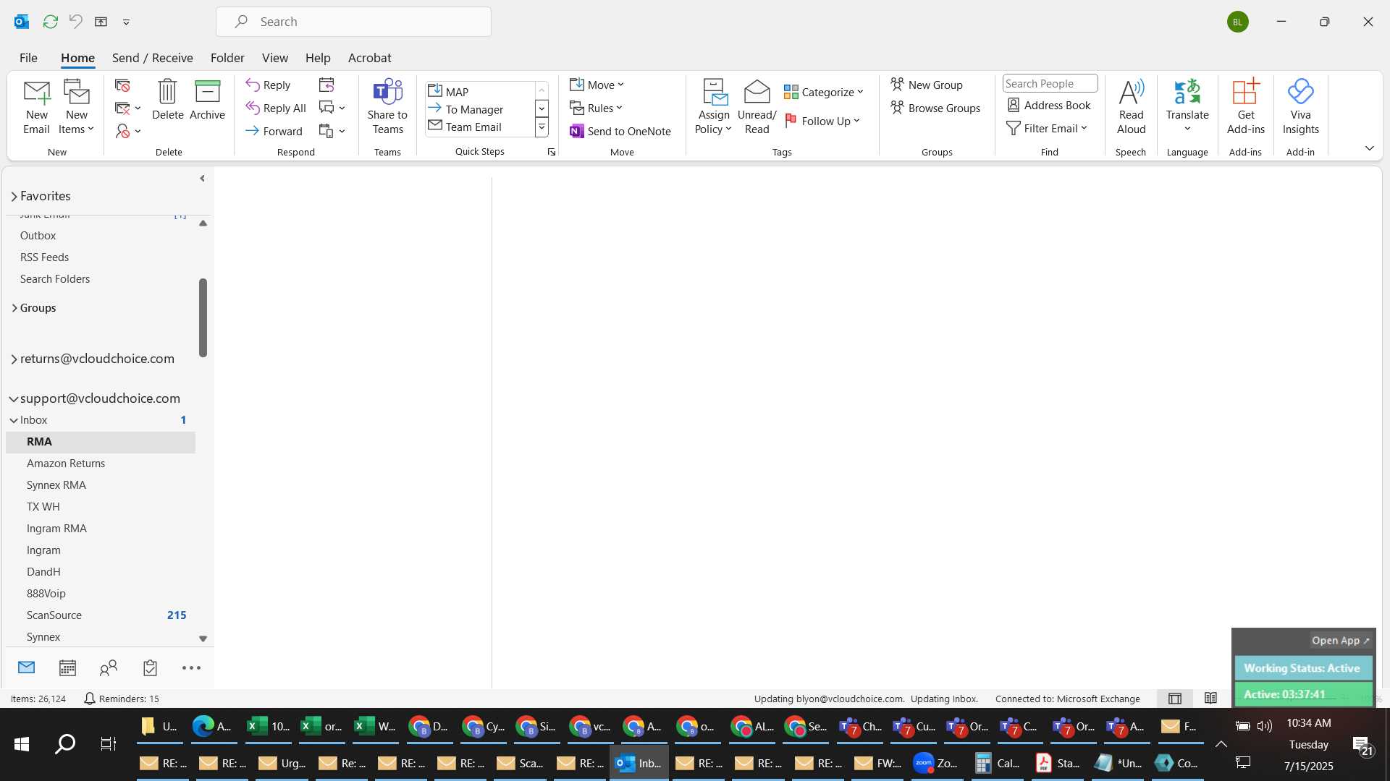
Task: Switch to the Folder tab
Action: 227,58
